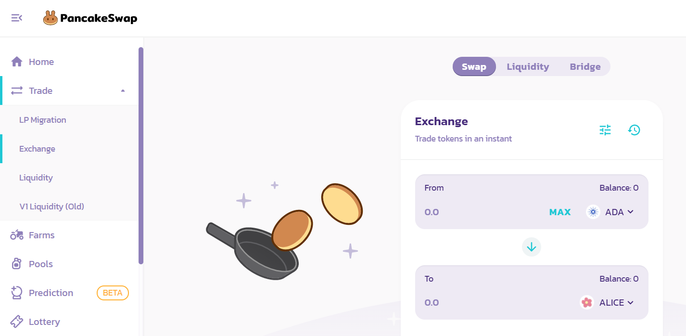Image resolution: width=686 pixels, height=336 pixels.
Task: Switch toggle to Liquidity
Action: [x=528, y=67]
